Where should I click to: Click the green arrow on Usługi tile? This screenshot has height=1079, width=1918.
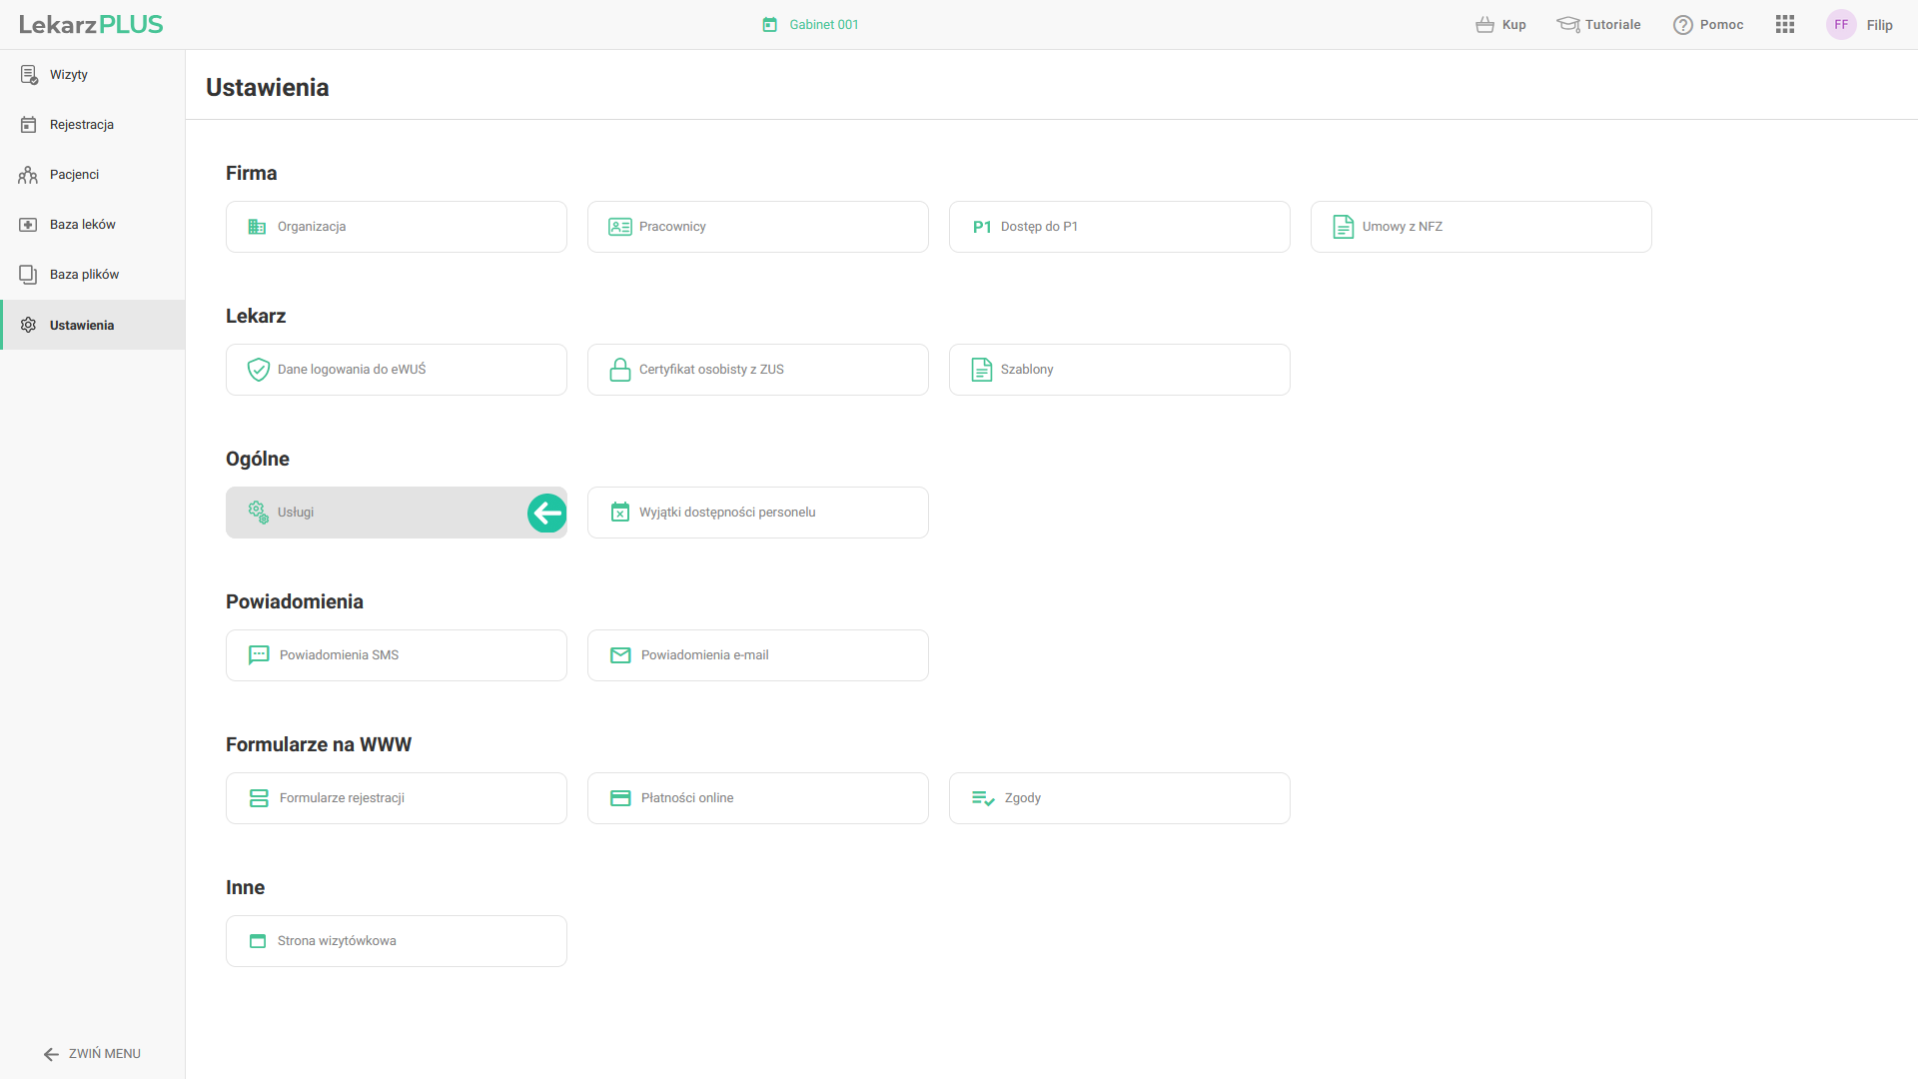point(546,513)
